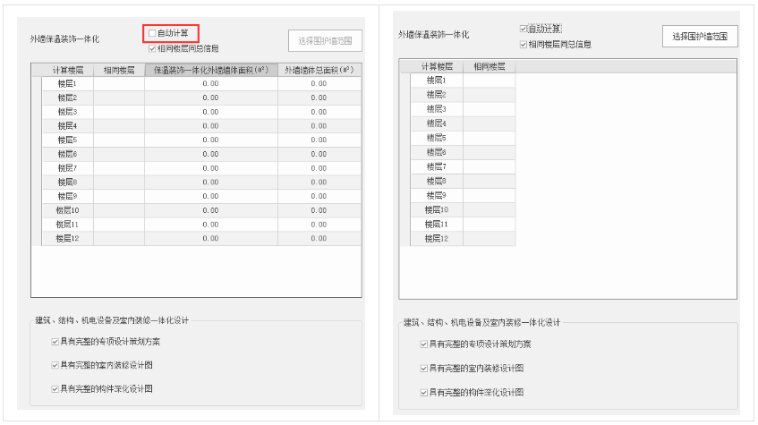Toggle 具有完整的室内装修设计图 in left panel
Screen dimensions: 758x425
55,365
